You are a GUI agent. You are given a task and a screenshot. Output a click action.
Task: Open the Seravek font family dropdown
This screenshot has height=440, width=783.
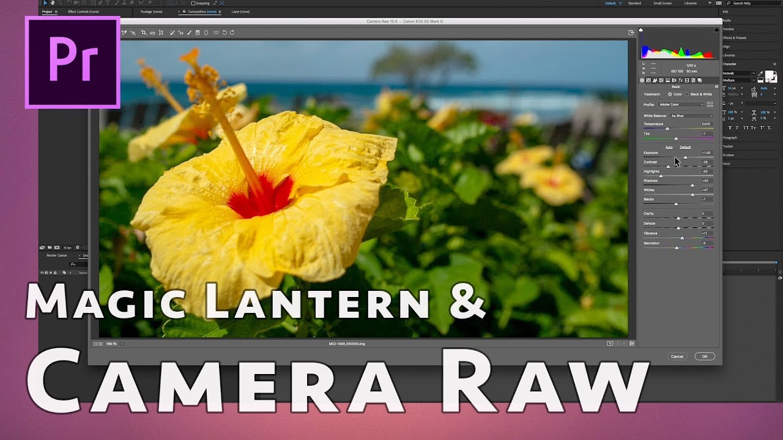tap(739, 73)
